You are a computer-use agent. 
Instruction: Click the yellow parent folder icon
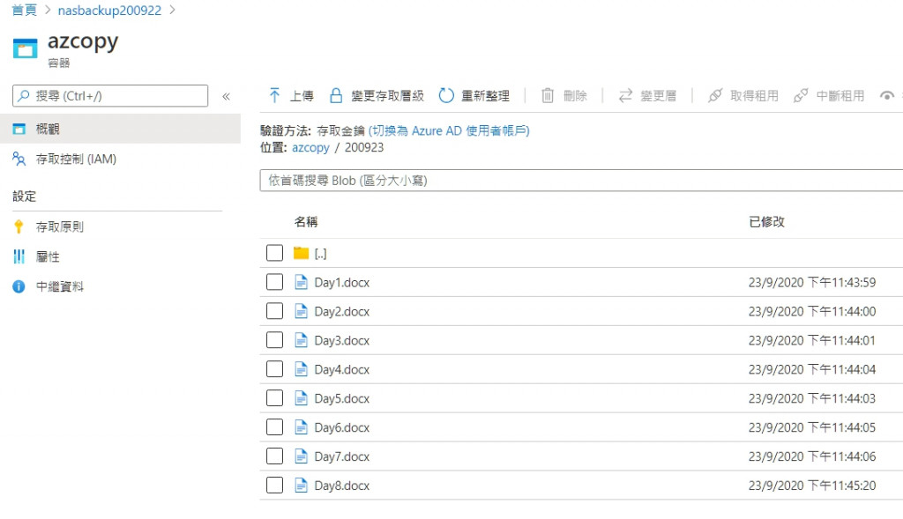tap(302, 253)
